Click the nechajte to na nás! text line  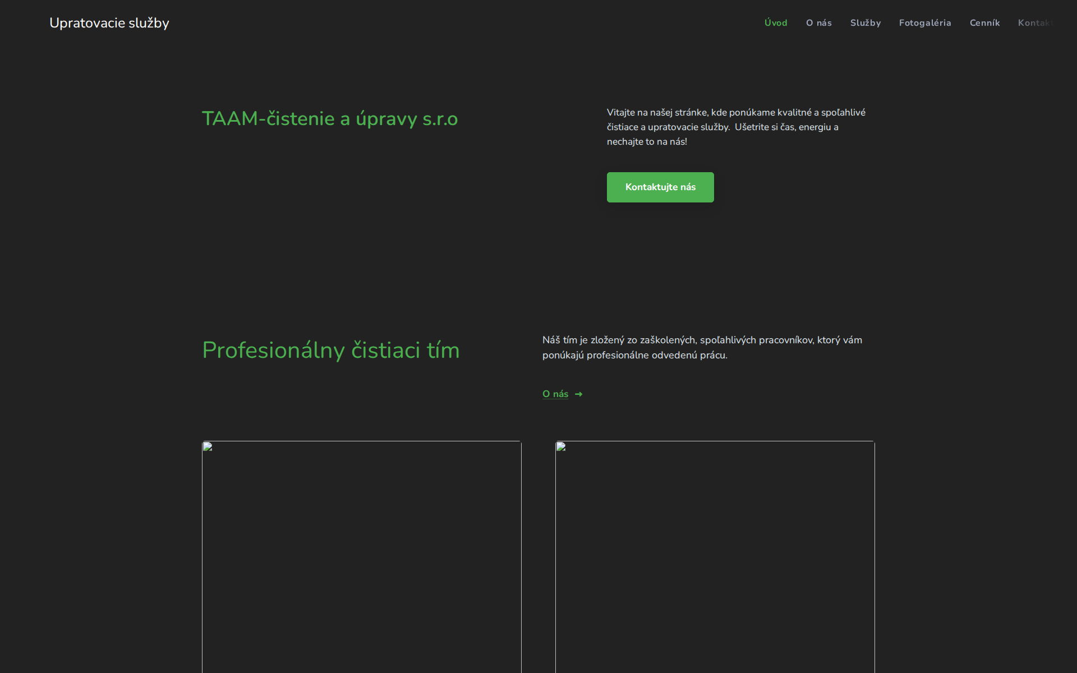(x=646, y=142)
